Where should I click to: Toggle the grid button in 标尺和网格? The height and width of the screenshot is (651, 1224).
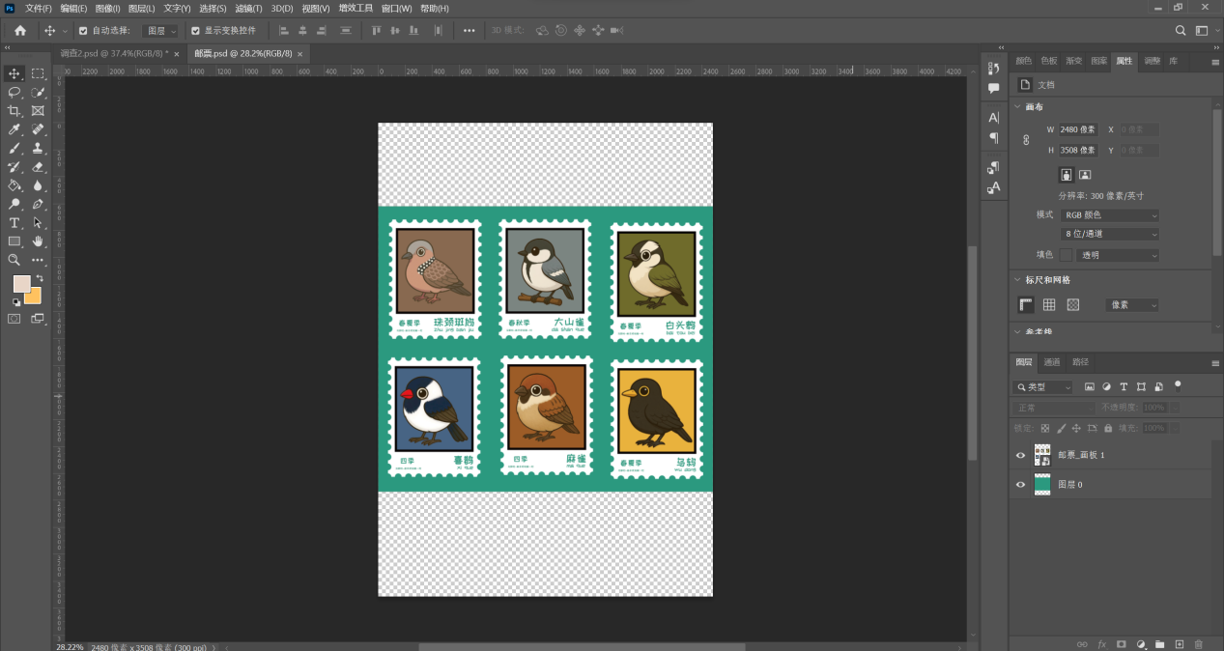point(1049,304)
